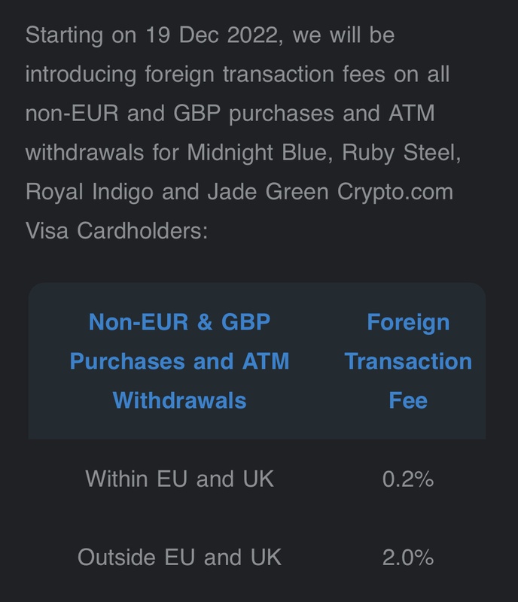Click the 0.2% fee value
518x602 pixels.
pyautogui.click(x=408, y=479)
